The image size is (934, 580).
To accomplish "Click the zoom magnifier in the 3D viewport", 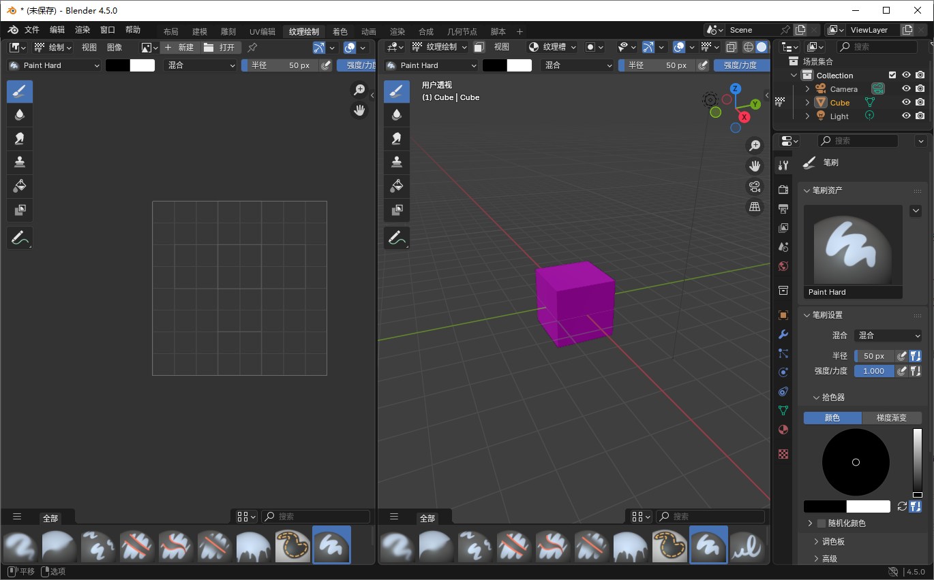I will (755, 145).
